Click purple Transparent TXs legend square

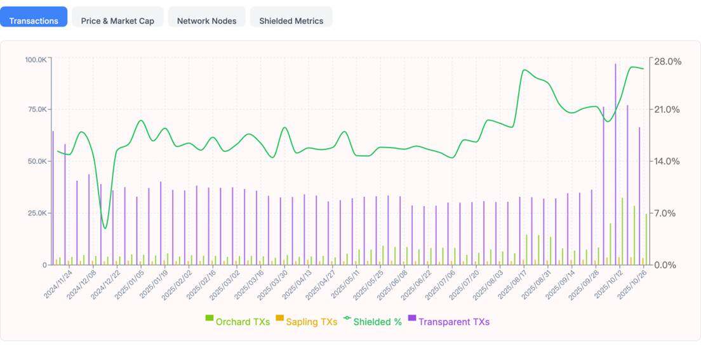pyautogui.click(x=412, y=318)
